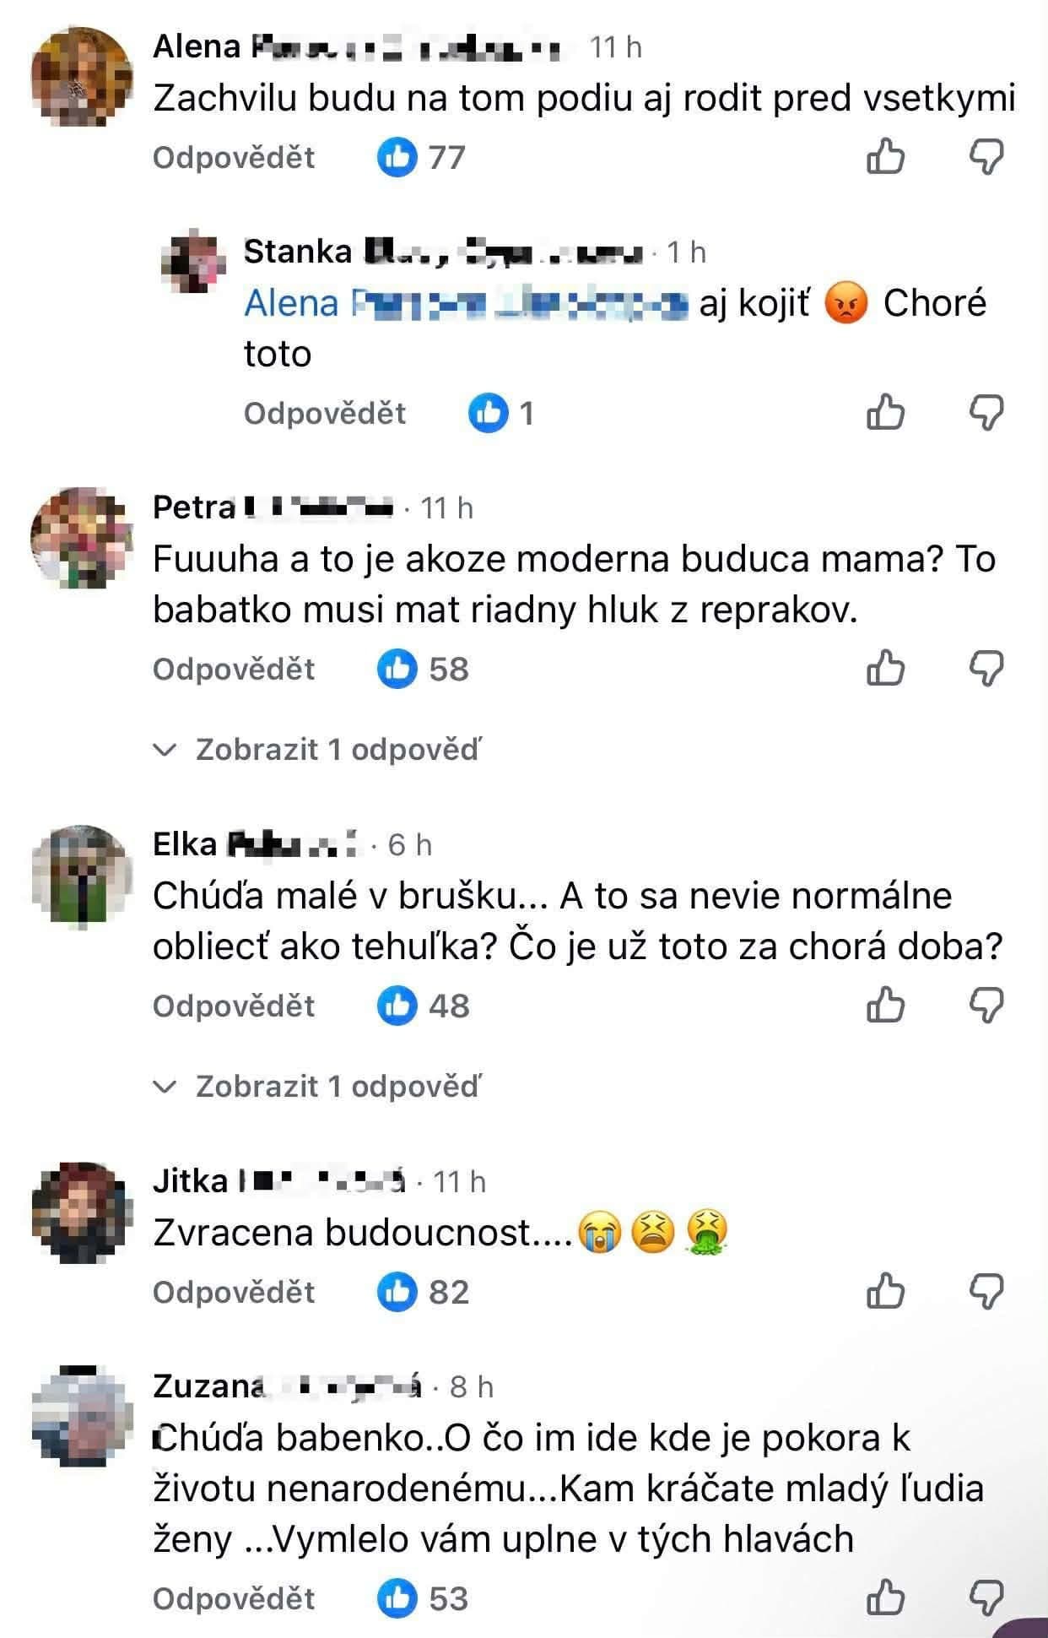Viewport: 1048px width, 1638px height.
Task: Open blue like reactions with 82 count
Action: coord(423,1292)
